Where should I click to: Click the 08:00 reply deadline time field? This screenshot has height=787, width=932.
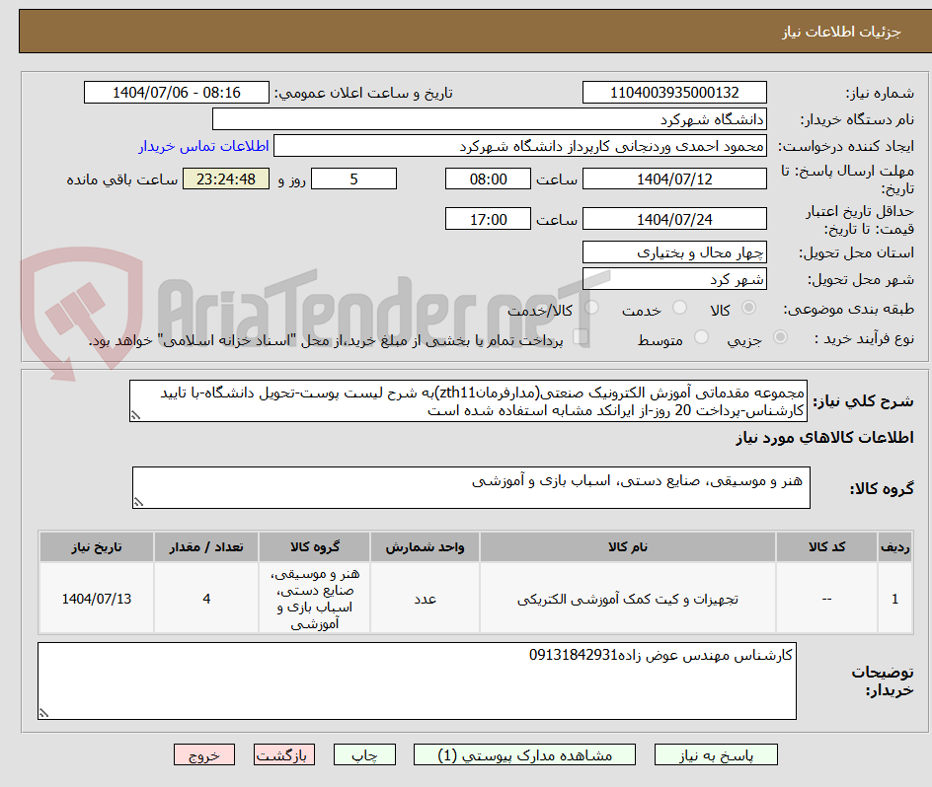click(487, 179)
